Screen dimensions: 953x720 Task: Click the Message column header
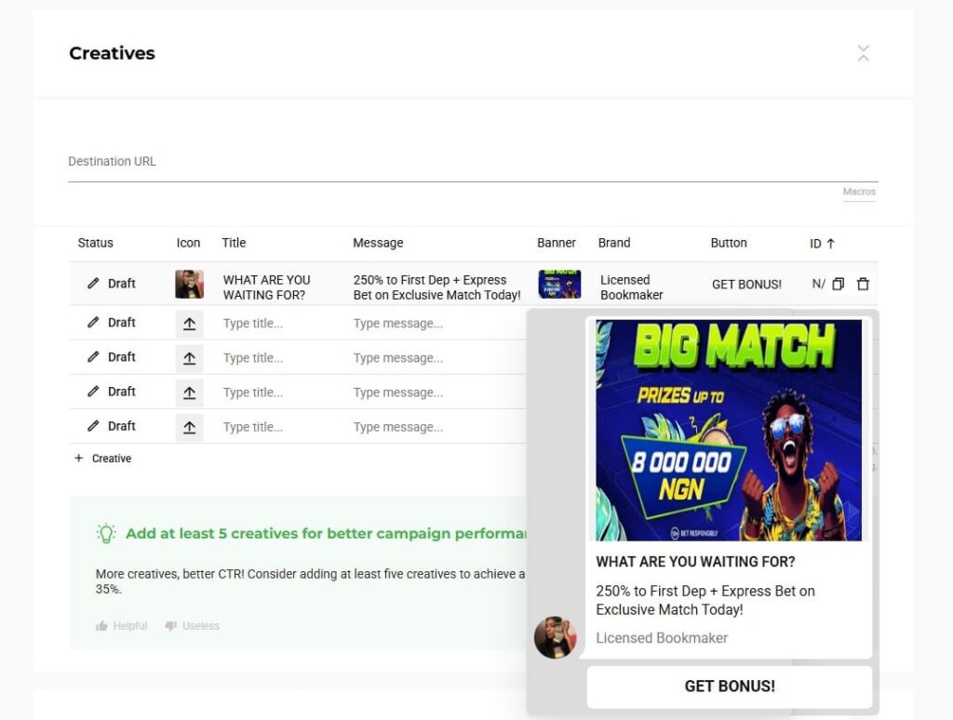pos(378,243)
